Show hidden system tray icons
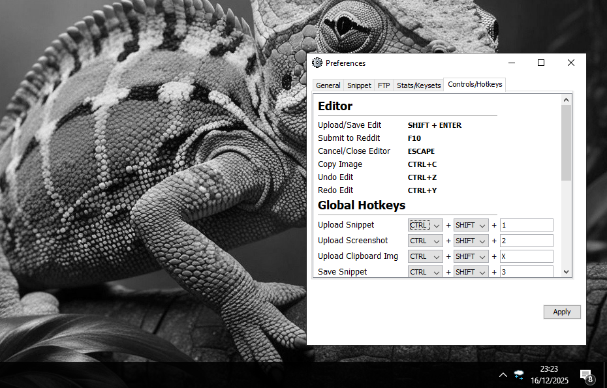607x388 pixels. click(503, 375)
